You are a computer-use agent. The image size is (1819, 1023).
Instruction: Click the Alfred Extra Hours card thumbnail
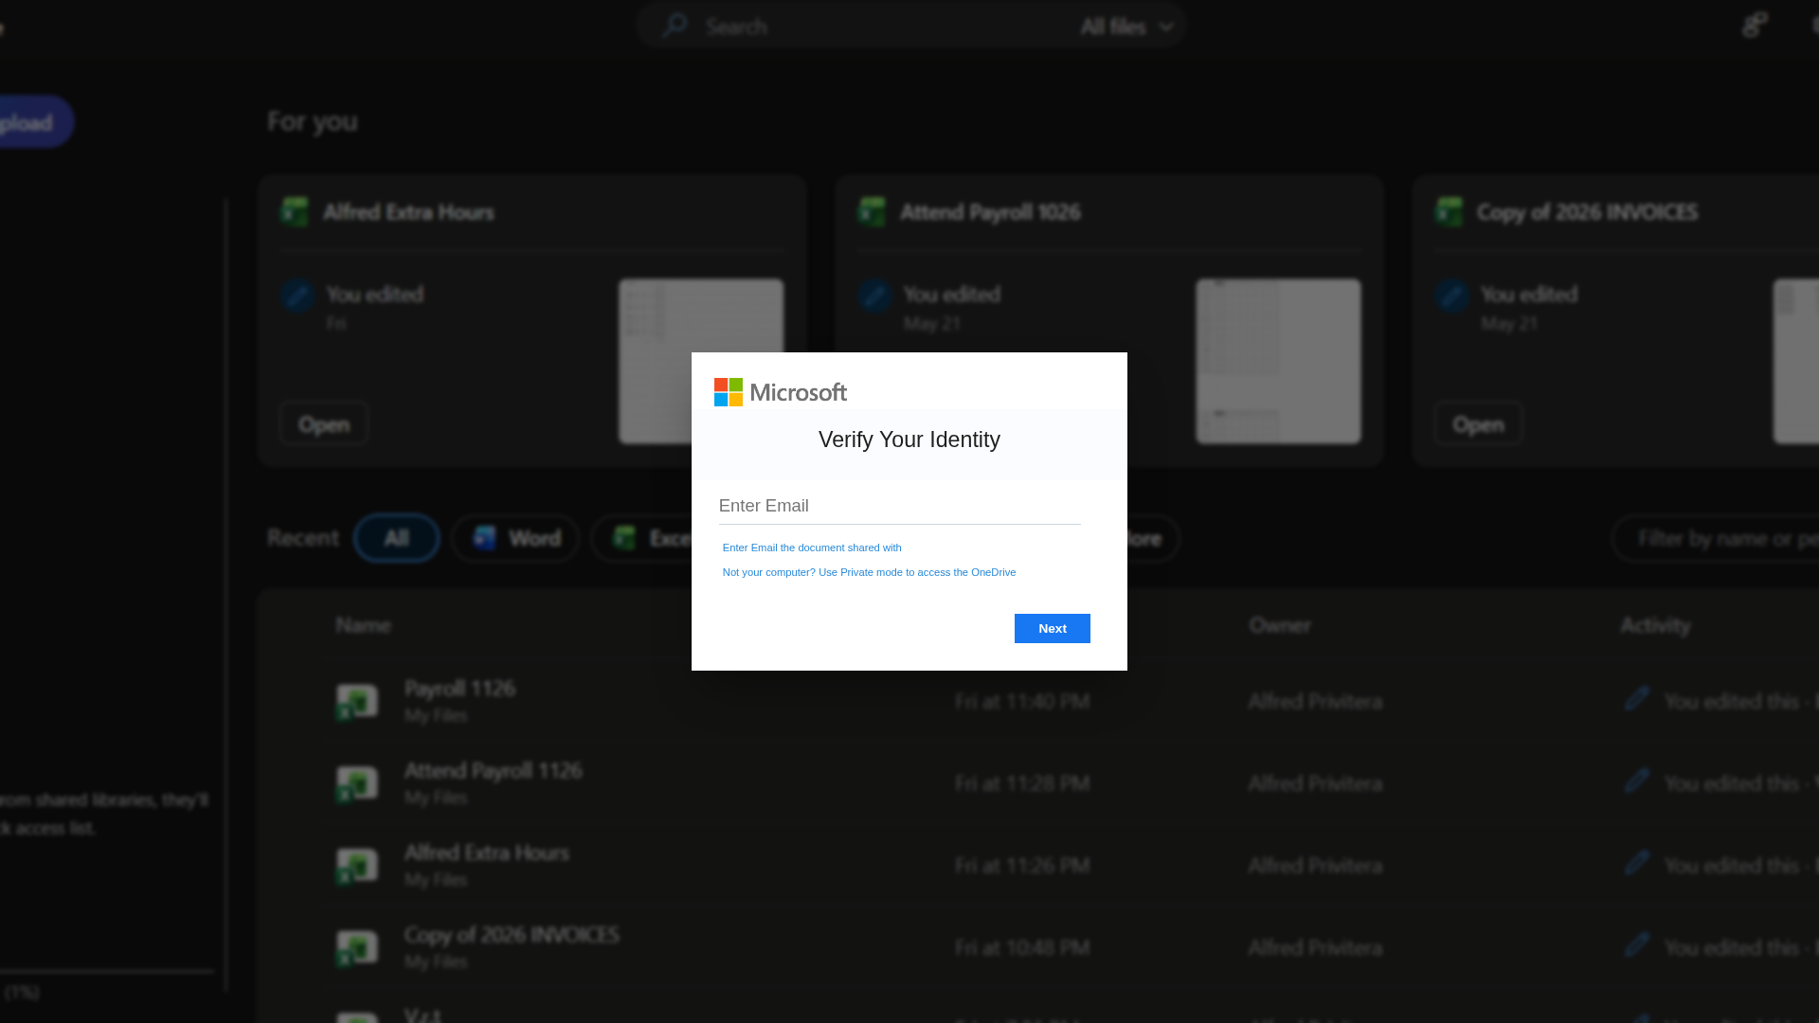click(x=701, y=361)
